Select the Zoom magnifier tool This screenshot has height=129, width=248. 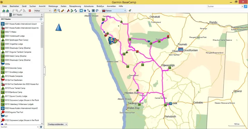(59, 11)
